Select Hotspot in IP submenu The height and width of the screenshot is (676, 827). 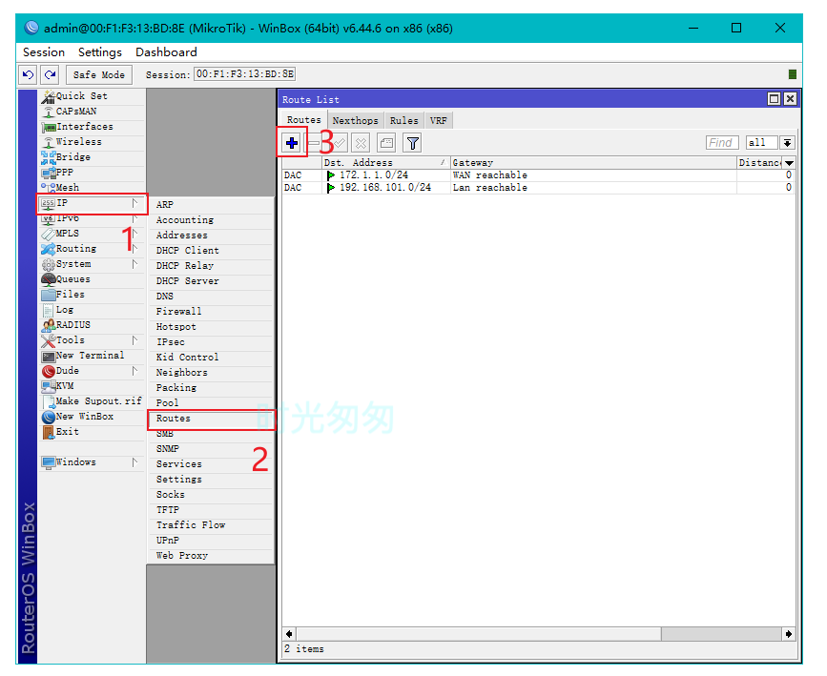click(211, 327)
